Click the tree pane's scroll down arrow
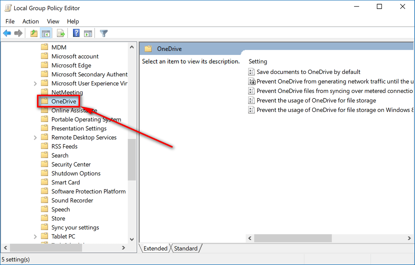 click(132, 239)
